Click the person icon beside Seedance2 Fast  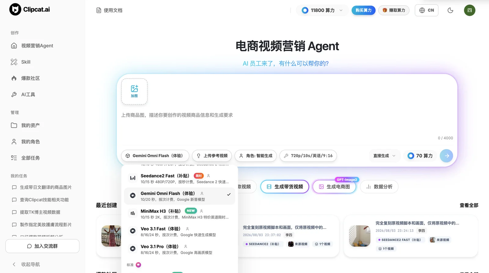(208, 176)
